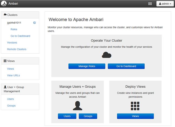Click the cloud icon under Operate Your Cluster
The height and width of the screenshot is (127, 175).
[x=106, y=55]
